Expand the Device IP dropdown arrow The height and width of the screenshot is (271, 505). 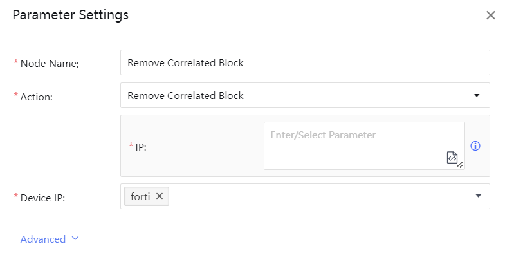(x=478, y=196)
